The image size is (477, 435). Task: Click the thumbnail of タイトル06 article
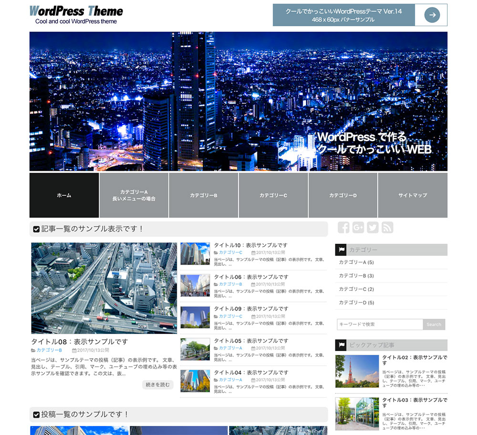195,285
